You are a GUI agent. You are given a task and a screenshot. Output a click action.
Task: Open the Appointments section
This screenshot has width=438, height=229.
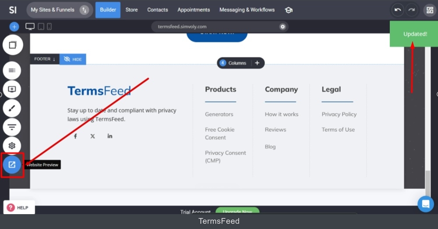[194, 10]
